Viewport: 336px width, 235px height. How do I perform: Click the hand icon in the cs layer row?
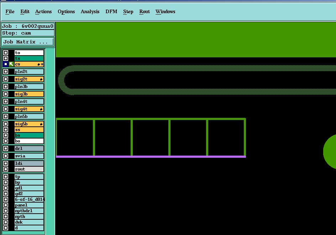click(39, 64)
